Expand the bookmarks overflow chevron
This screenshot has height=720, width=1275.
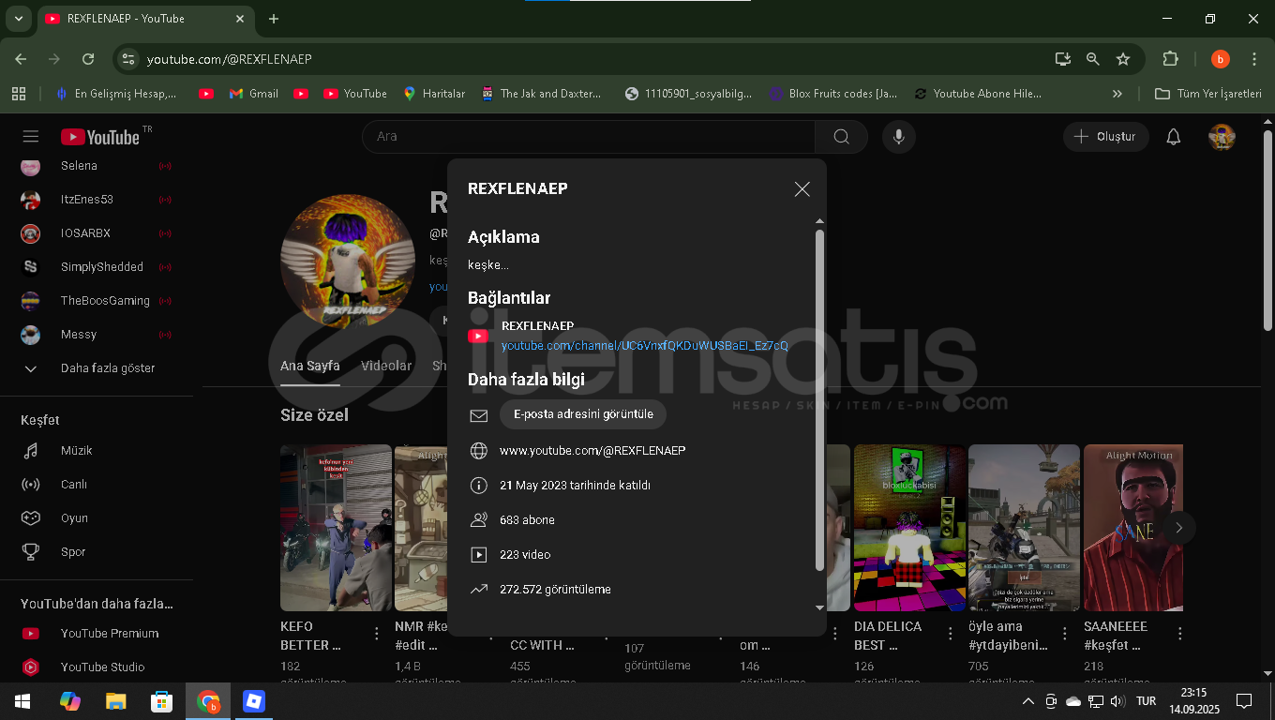click(x=1117, y=94)
